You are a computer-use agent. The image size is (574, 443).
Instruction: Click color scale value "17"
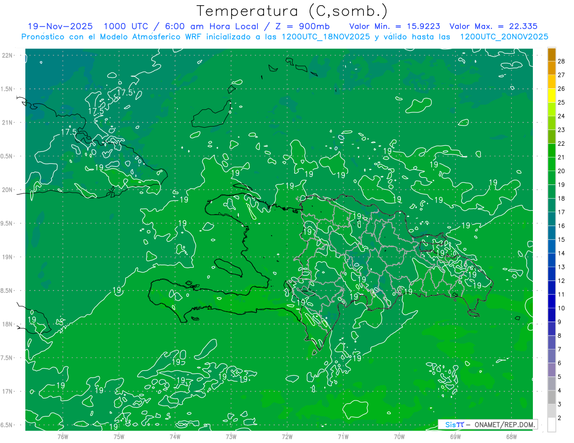tap(562, 212)
